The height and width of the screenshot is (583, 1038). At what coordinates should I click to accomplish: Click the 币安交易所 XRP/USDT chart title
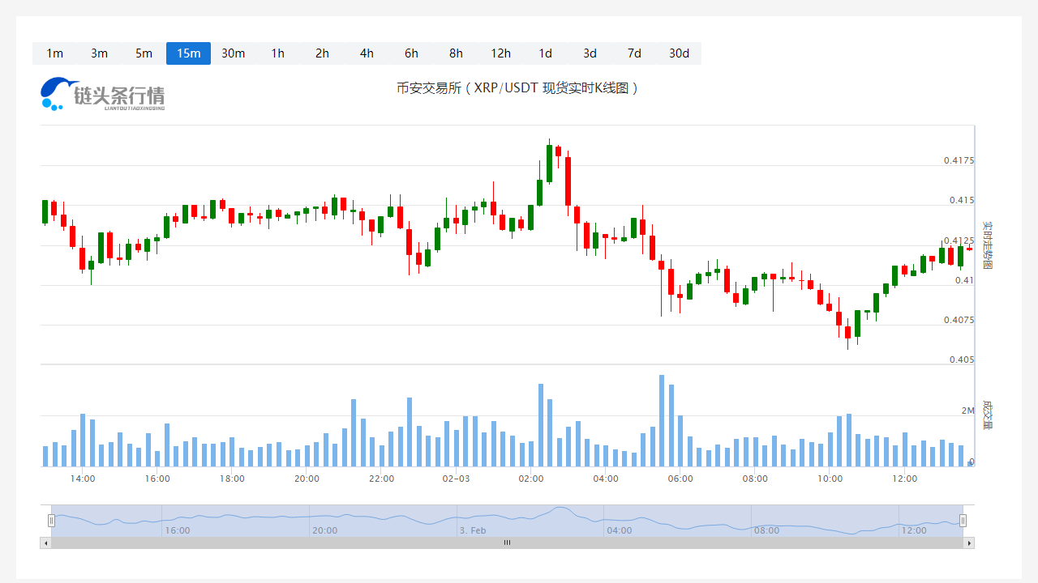tap(517, 87)
